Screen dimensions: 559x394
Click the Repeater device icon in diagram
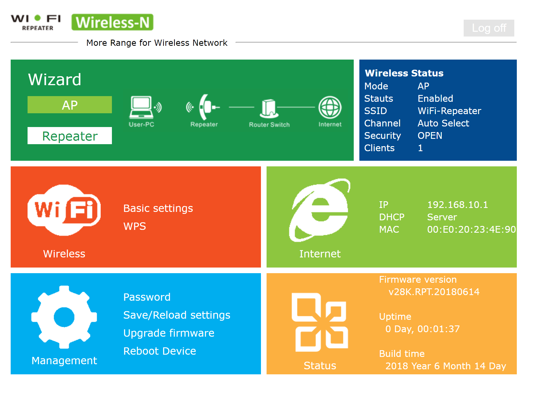coord(204,107)
